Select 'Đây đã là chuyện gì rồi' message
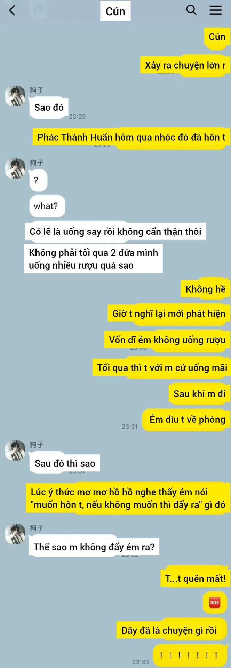 point(169,630)
